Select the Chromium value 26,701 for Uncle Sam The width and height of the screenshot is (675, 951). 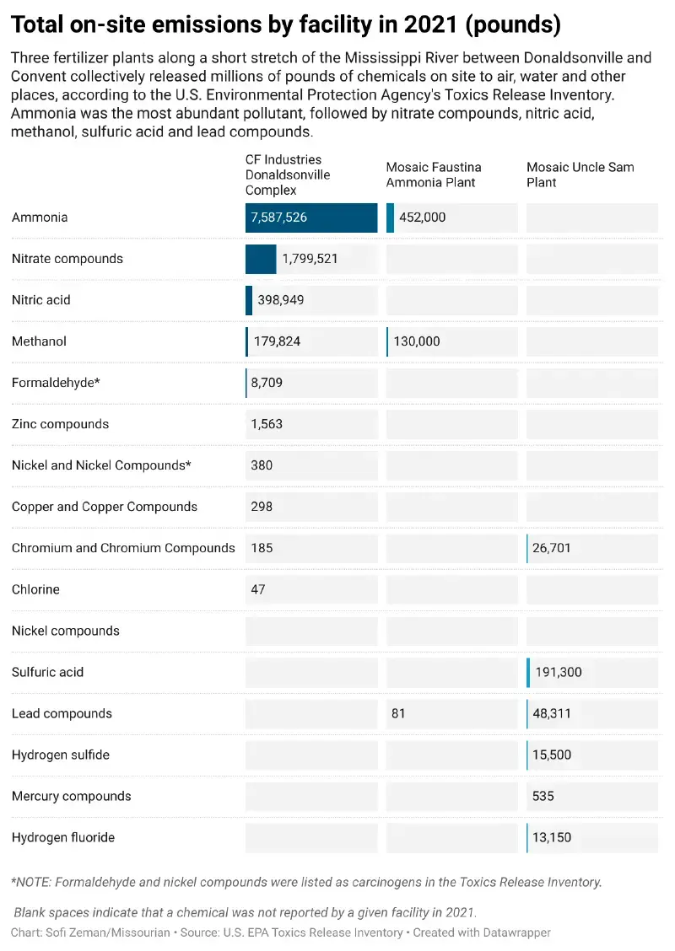pyautogui.click(x=552, y=548)
